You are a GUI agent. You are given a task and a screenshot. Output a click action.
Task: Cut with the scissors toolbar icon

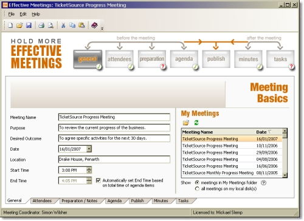(63, 25)
